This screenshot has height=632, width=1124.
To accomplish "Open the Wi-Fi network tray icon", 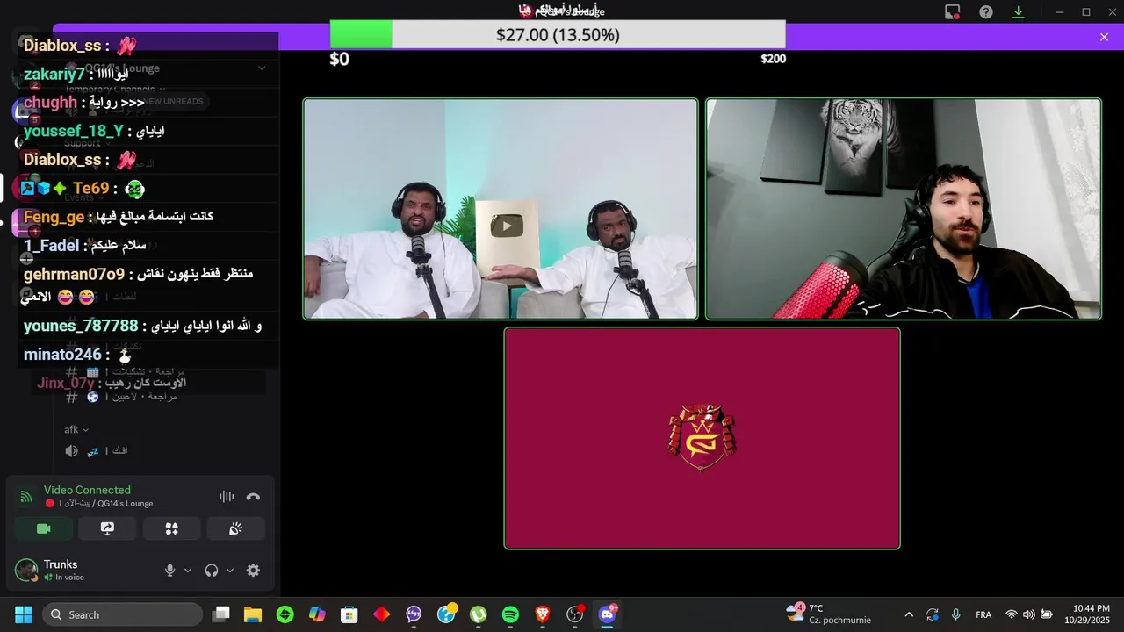I will [1011, 614].
